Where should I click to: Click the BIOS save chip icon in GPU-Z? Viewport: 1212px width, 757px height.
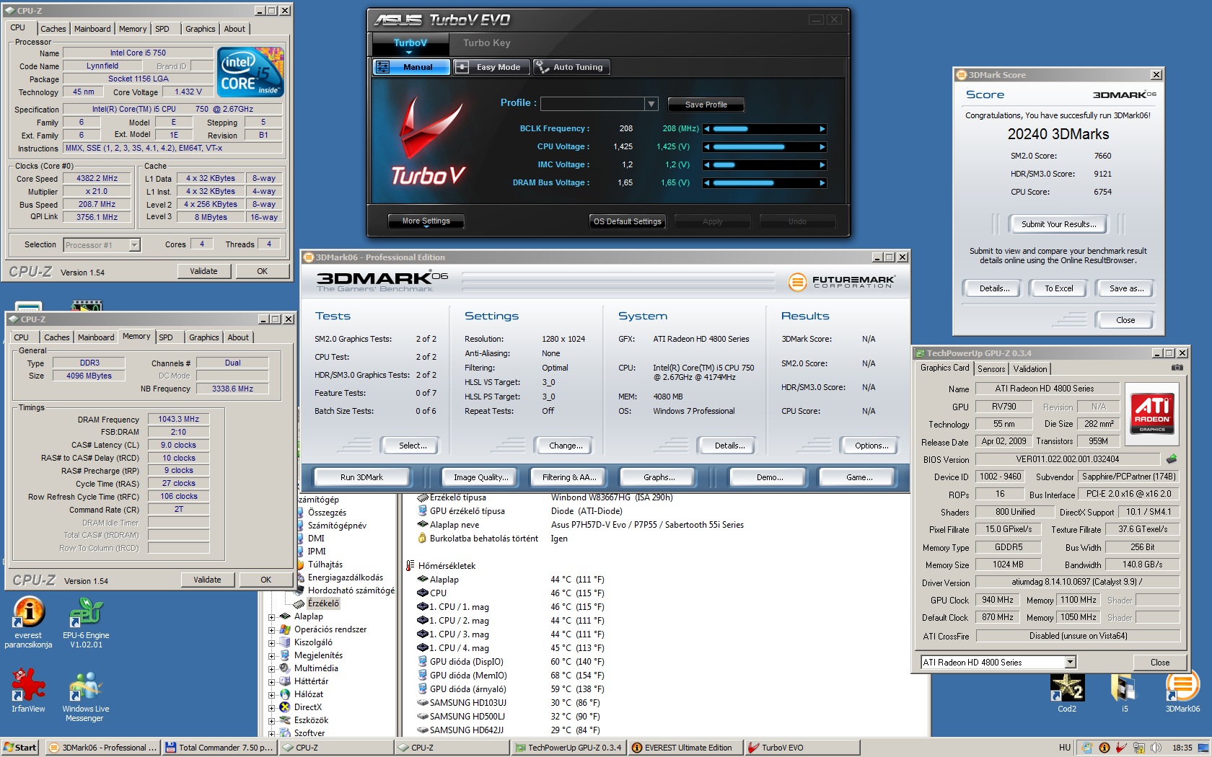click(x=1172, y=459)
